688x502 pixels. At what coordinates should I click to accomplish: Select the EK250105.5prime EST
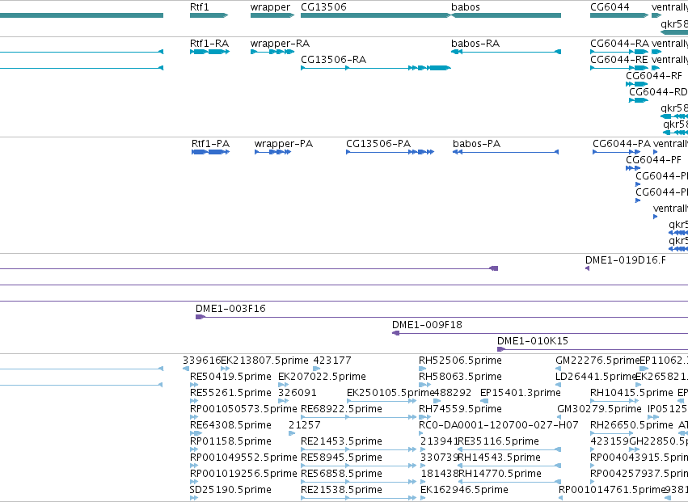tap(382, 402)
